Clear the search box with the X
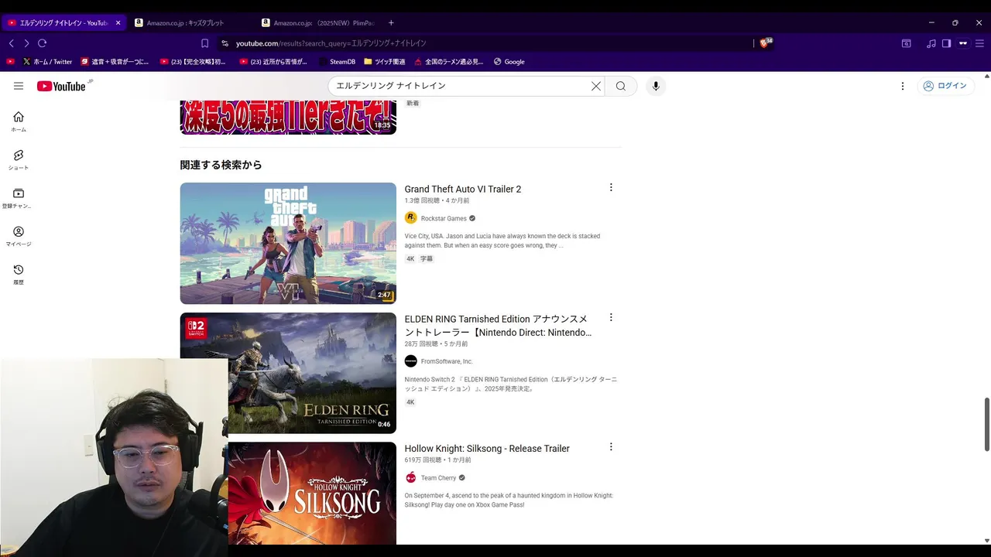The image size is (991, 557). (x=596, y=86)
